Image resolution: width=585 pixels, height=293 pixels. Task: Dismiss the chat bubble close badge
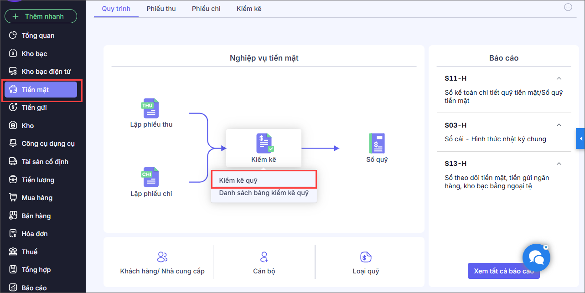point(546,247)
